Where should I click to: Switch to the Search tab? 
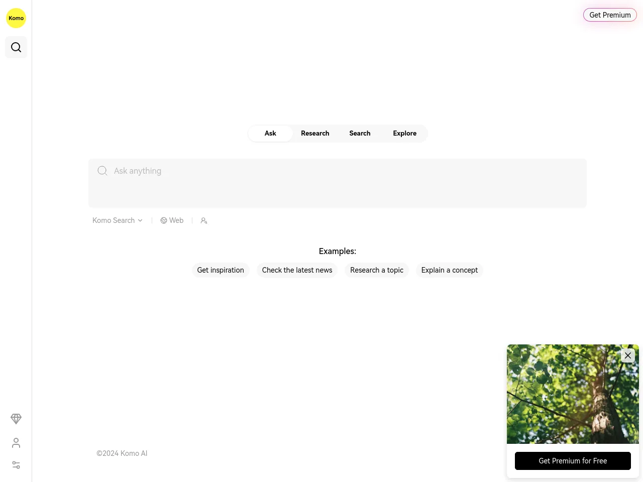coord(360,134)
